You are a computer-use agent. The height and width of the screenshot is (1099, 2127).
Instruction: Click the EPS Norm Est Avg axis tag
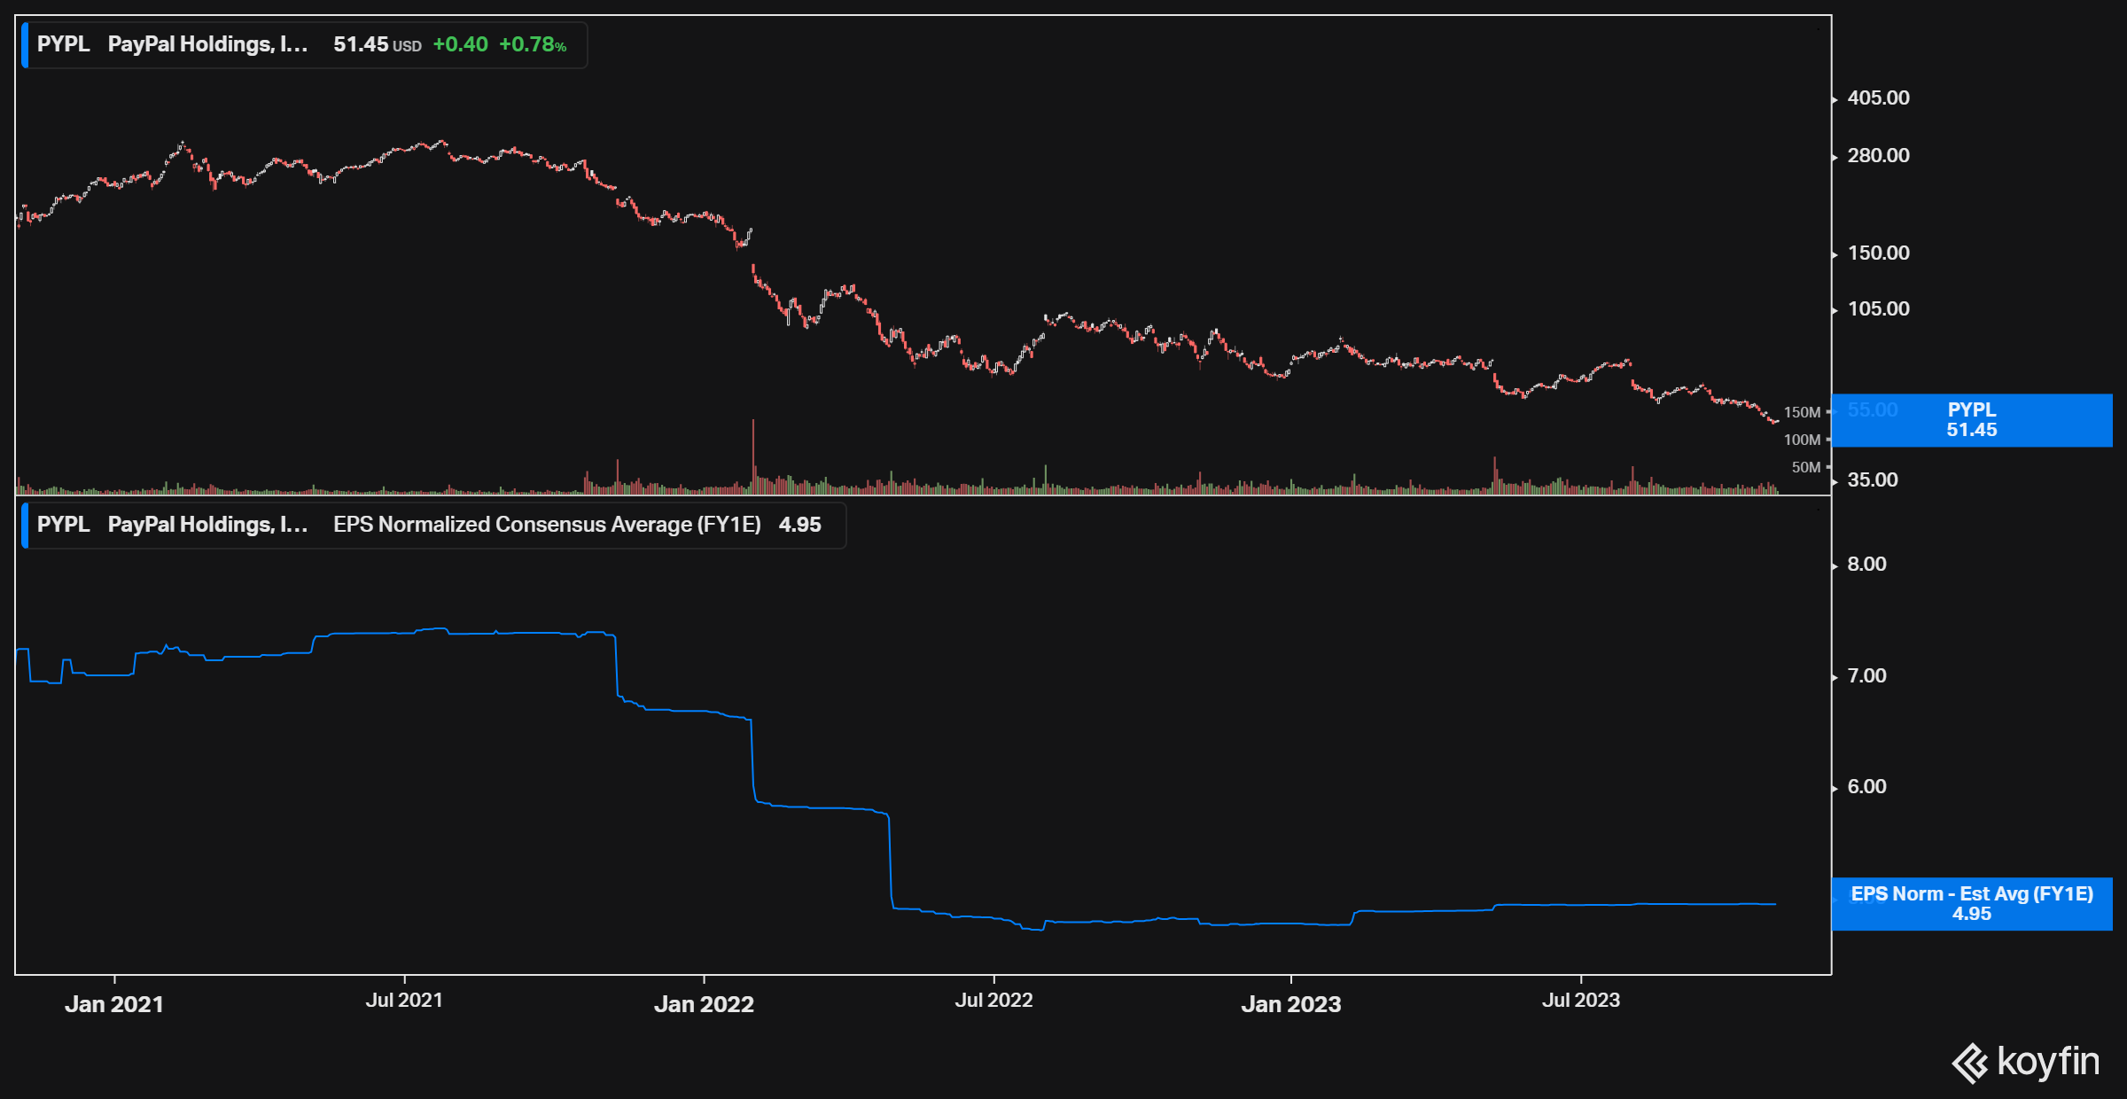click(x=1971, y=903)
